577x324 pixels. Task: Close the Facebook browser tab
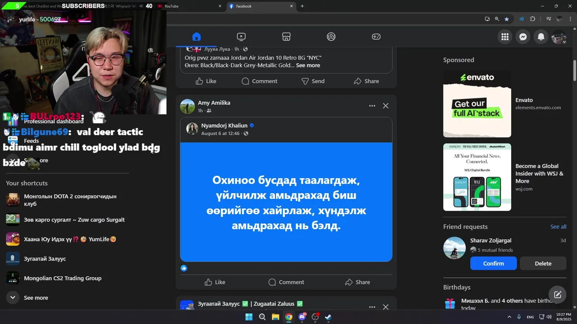point(292,6)
